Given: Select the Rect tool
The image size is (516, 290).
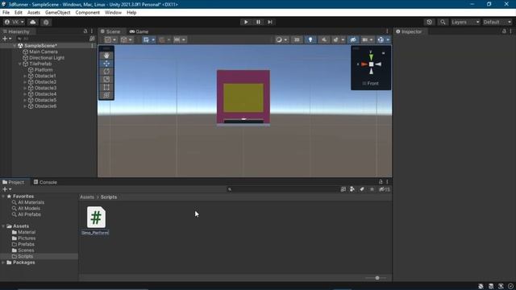Looking at the screenshot, I should point(106,87).
